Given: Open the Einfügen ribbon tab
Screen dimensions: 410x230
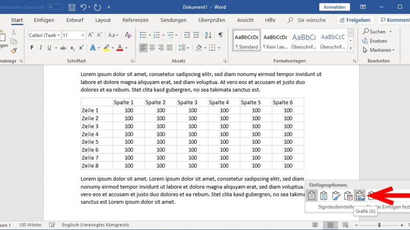Looking at the screenshot, I should pos(44,20).
